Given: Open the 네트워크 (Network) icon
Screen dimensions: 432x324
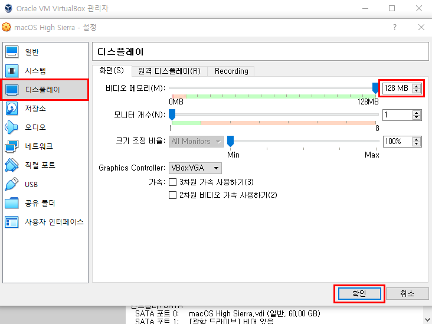Looking at the screenshot, I should tap(12, 146).
